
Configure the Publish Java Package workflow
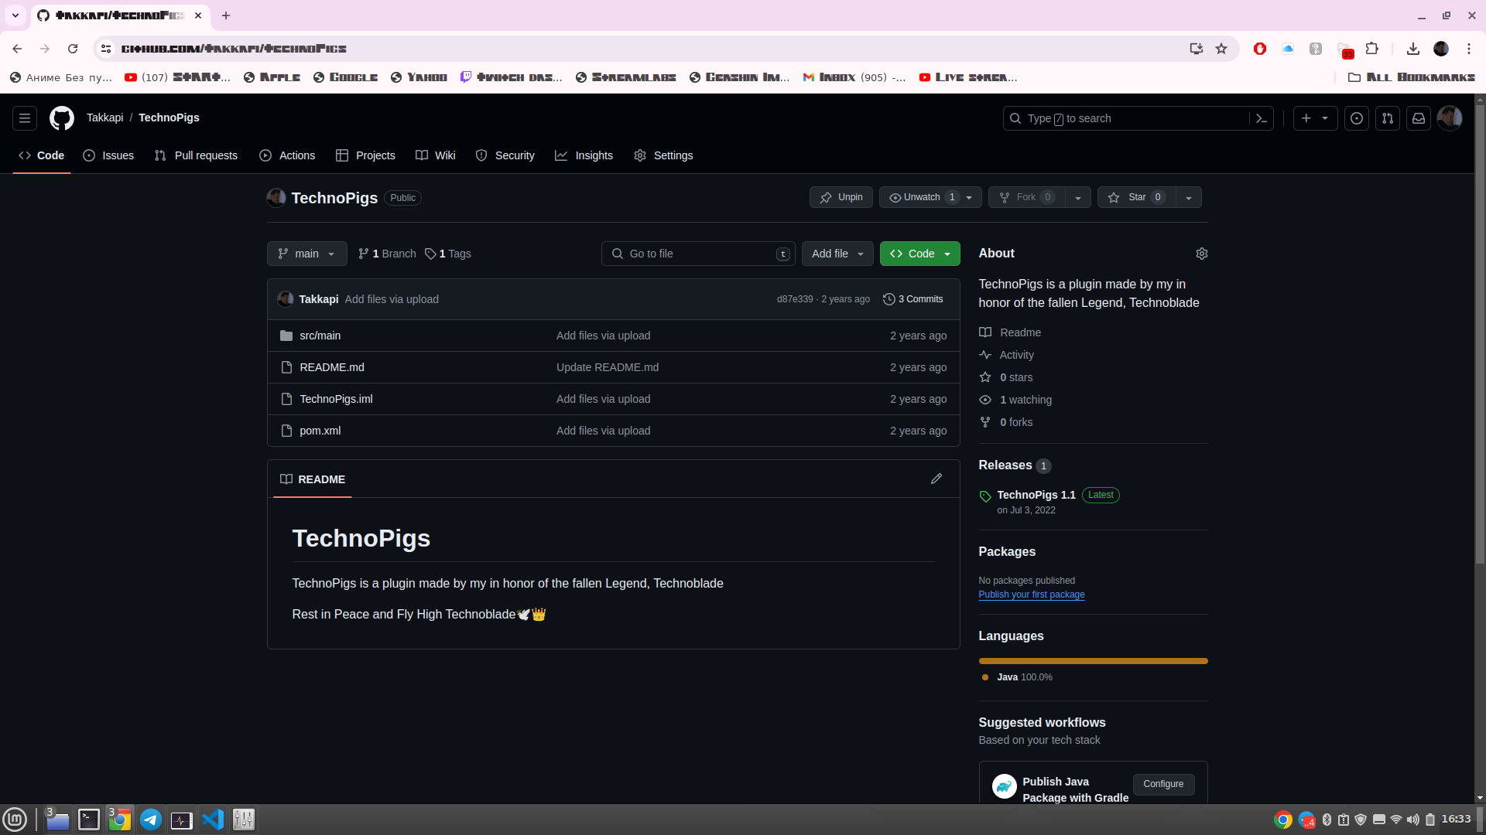[1162, 784]
